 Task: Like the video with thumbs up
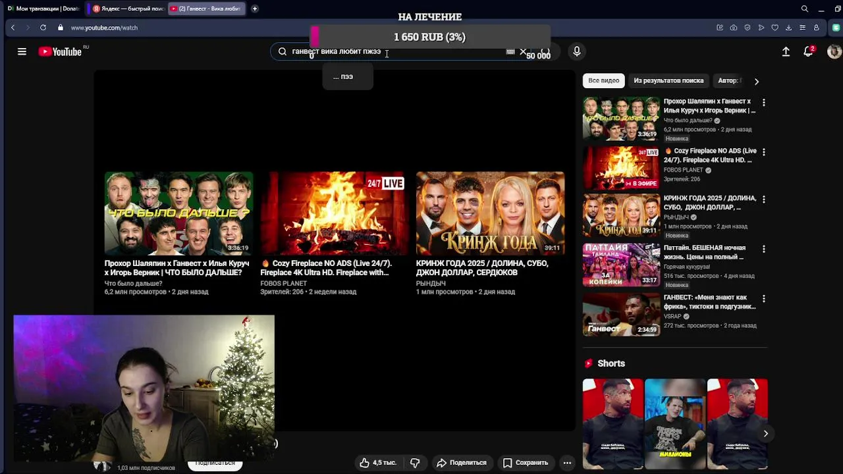tap(377, 463)
